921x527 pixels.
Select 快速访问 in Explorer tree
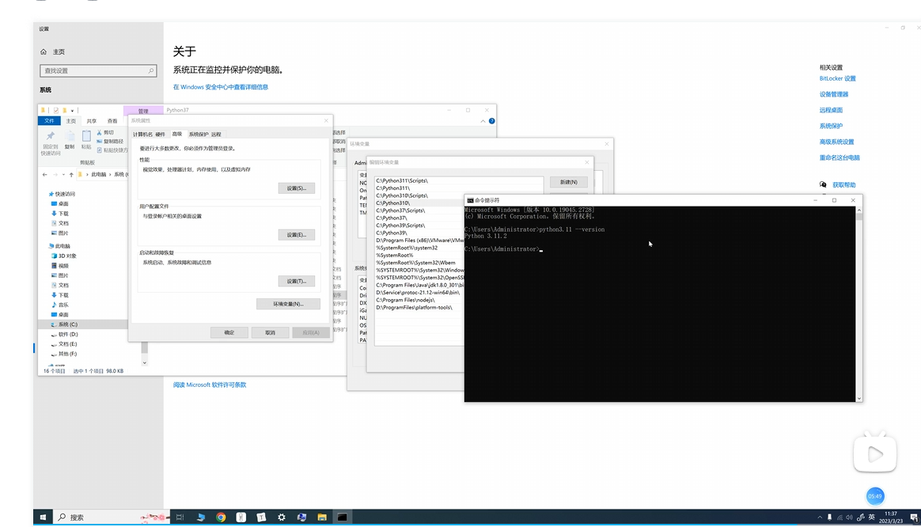62,194
